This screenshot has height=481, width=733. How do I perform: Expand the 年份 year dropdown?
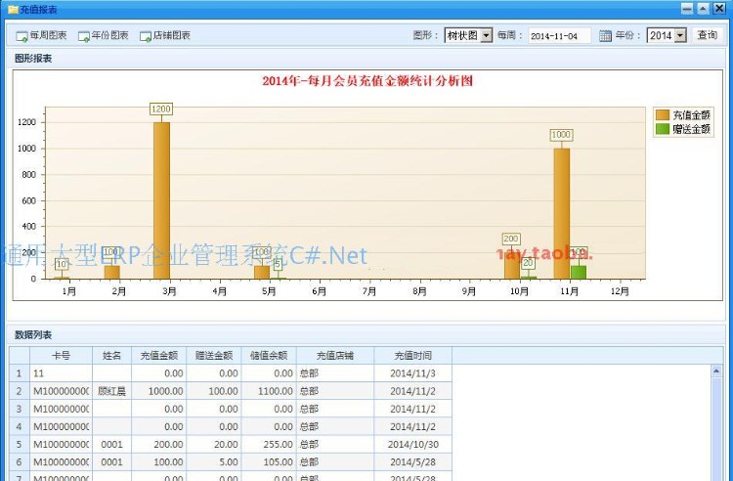(x=680, y=35)
